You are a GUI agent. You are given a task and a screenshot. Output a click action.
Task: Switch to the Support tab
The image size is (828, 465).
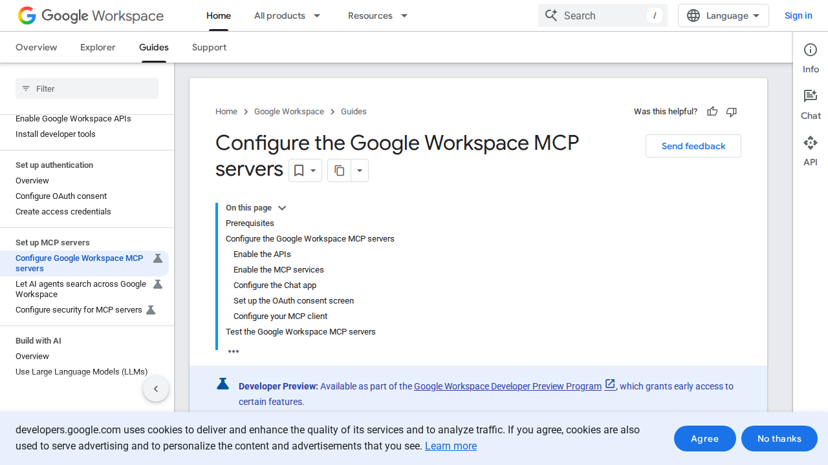pyautogui.click(x=209, y=47)
